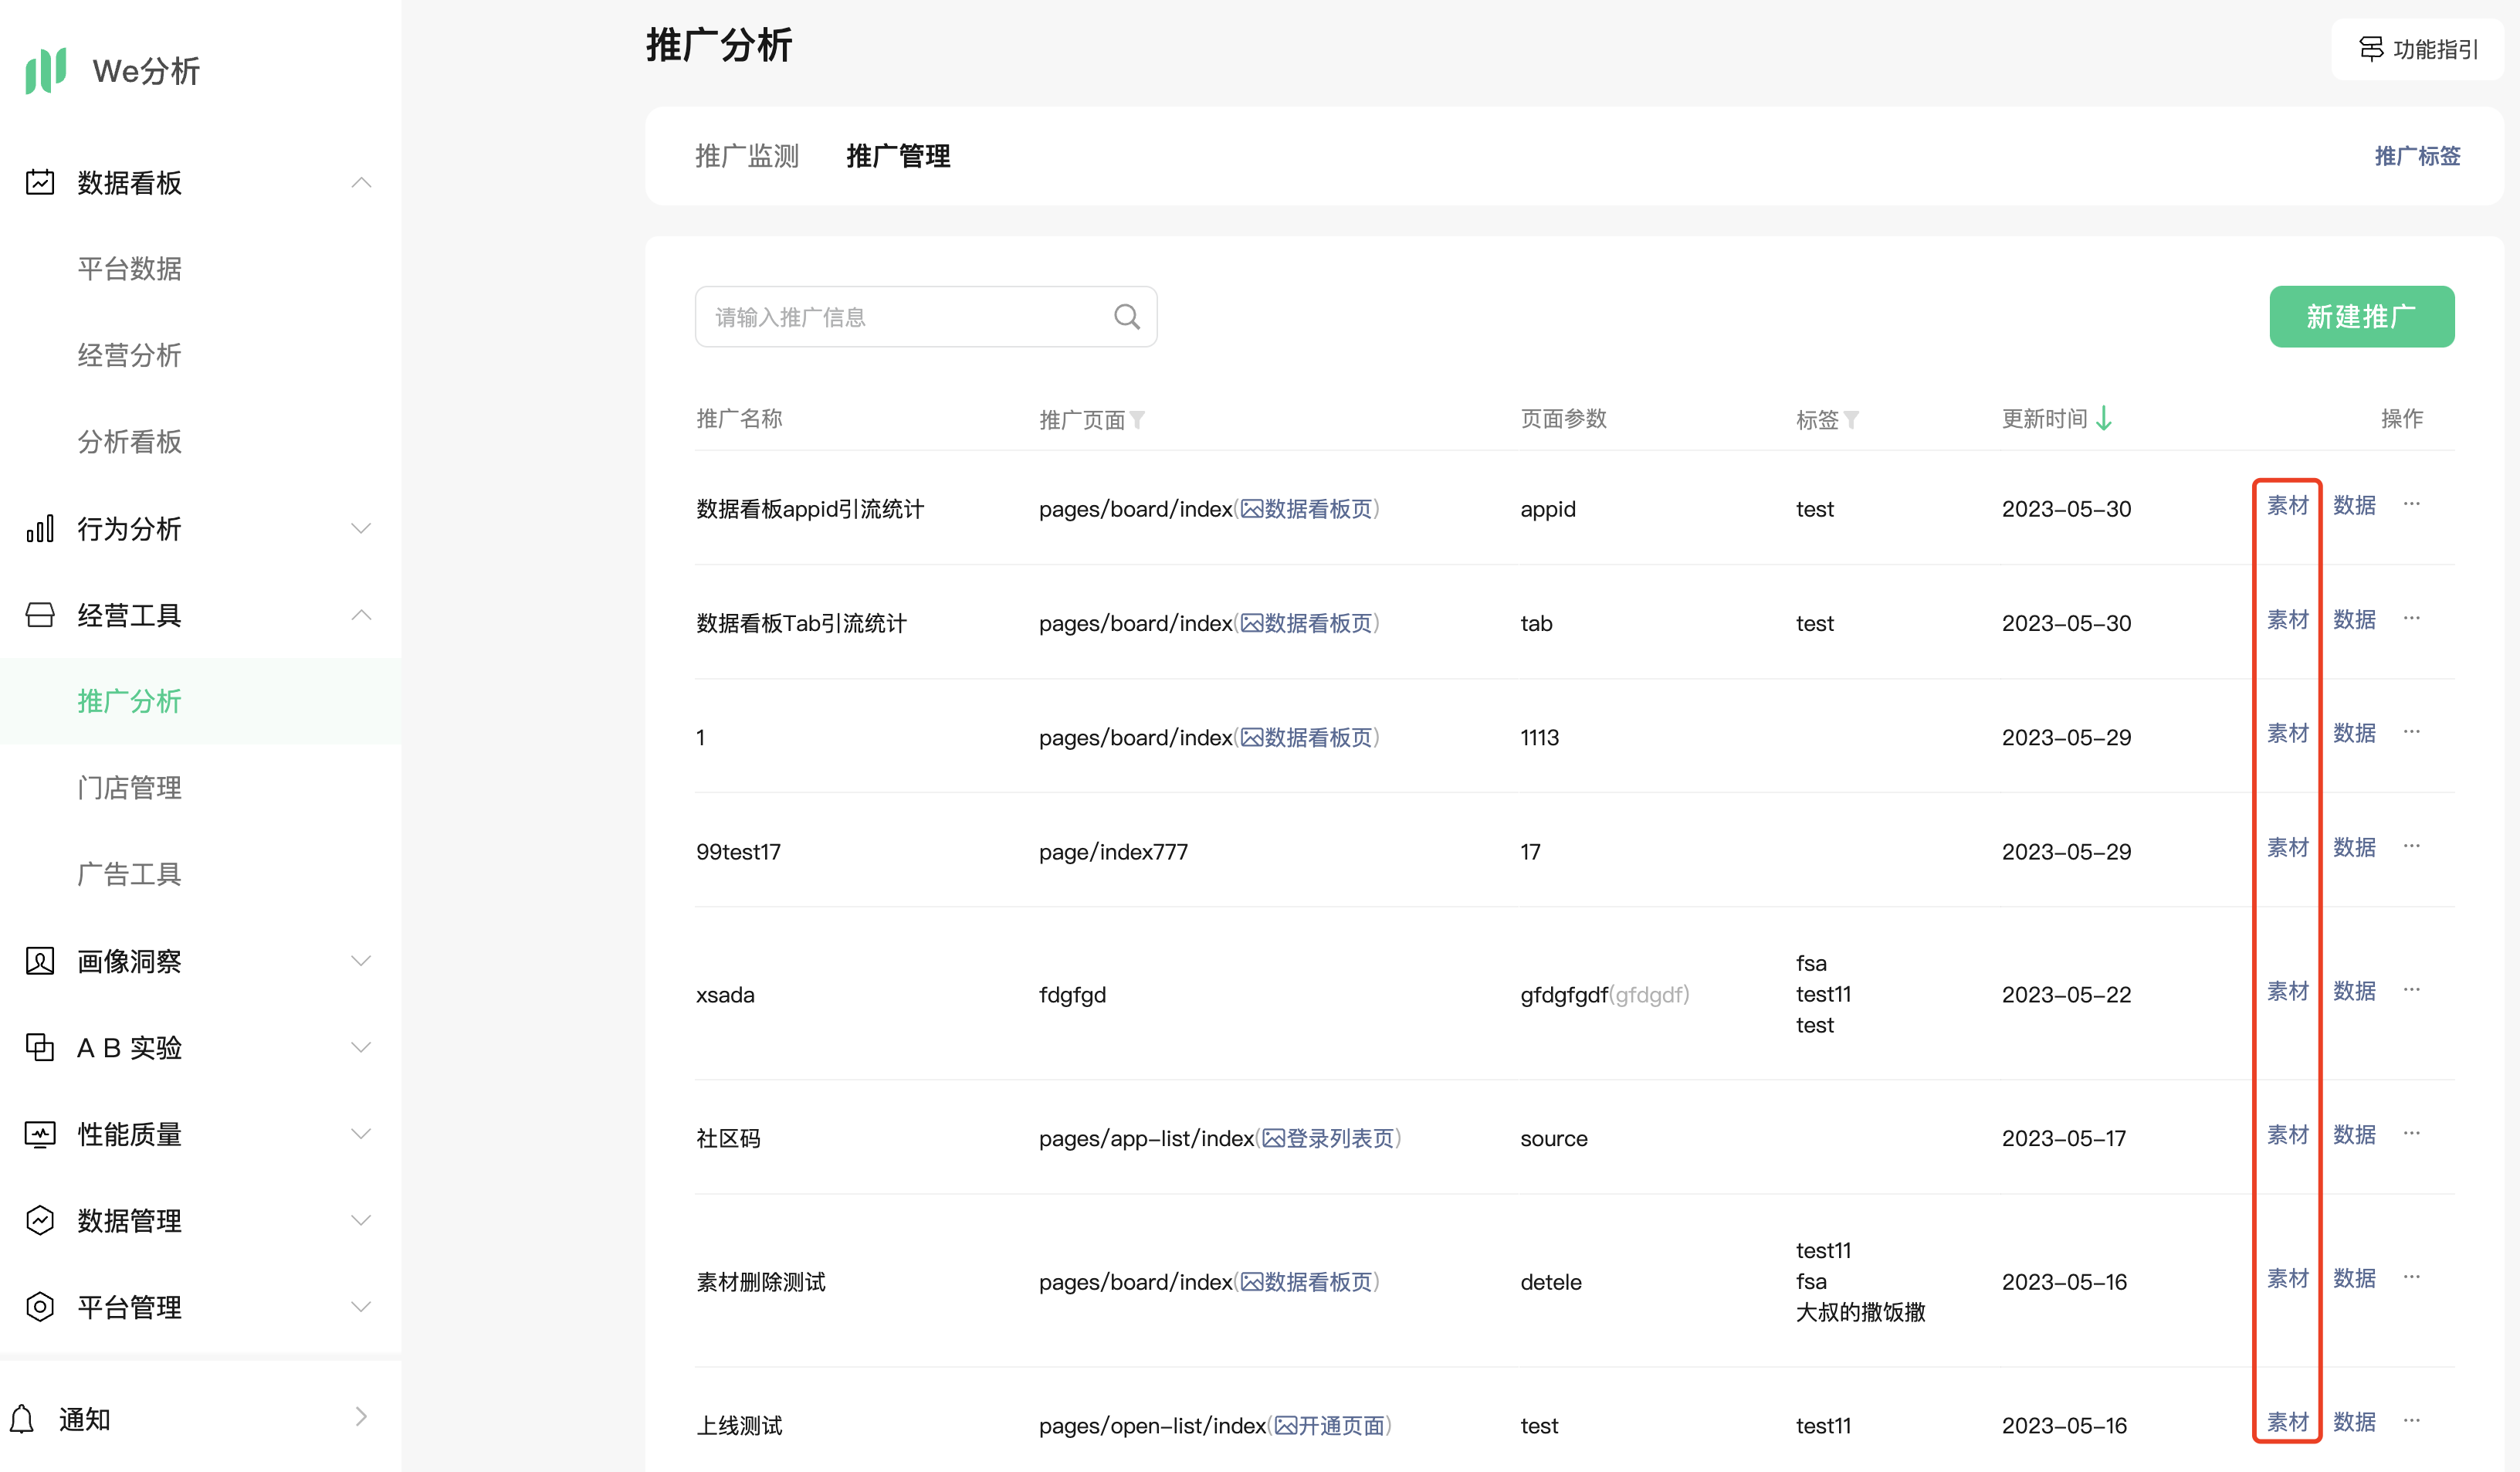Click the gfdgfgdf page parameter cell
Screen dimensions: 2520x1472
pos(1604,995)
